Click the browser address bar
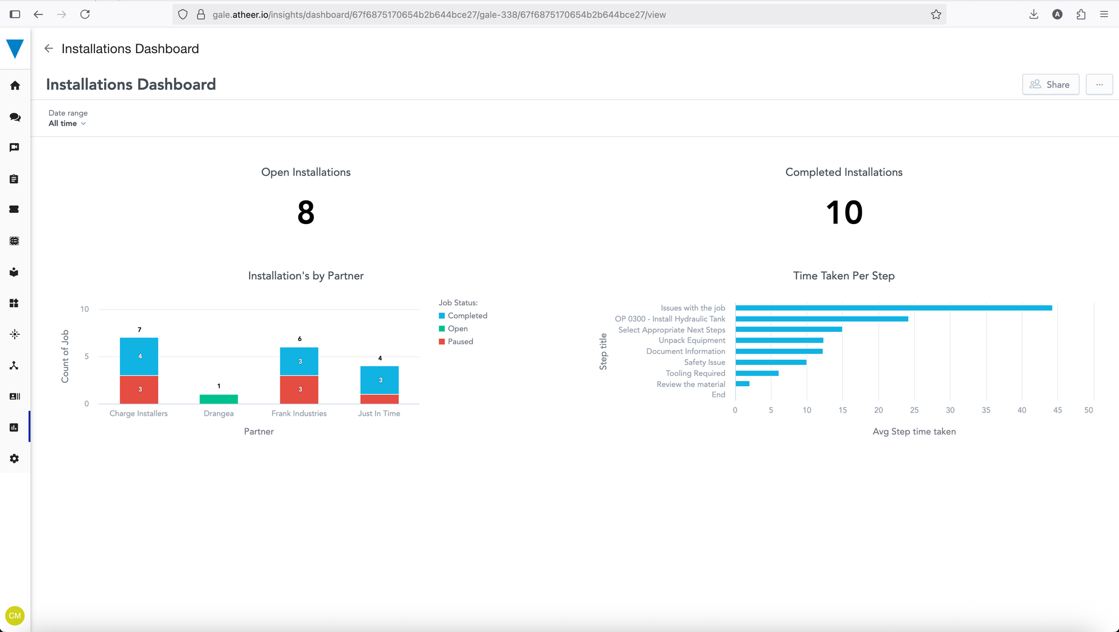 tap(504, 15)
